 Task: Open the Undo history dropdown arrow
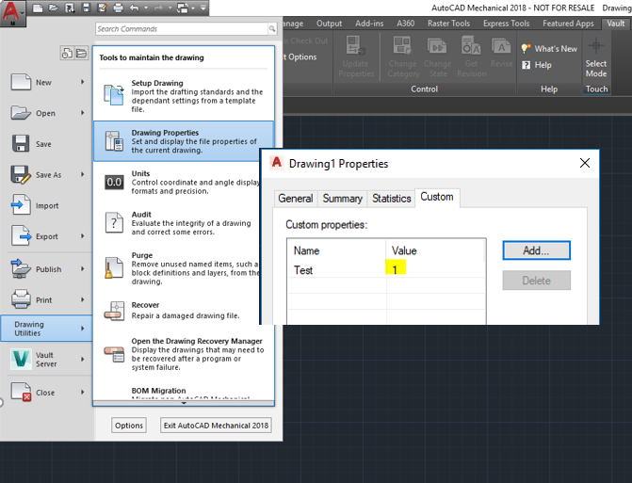click(146, 8)
